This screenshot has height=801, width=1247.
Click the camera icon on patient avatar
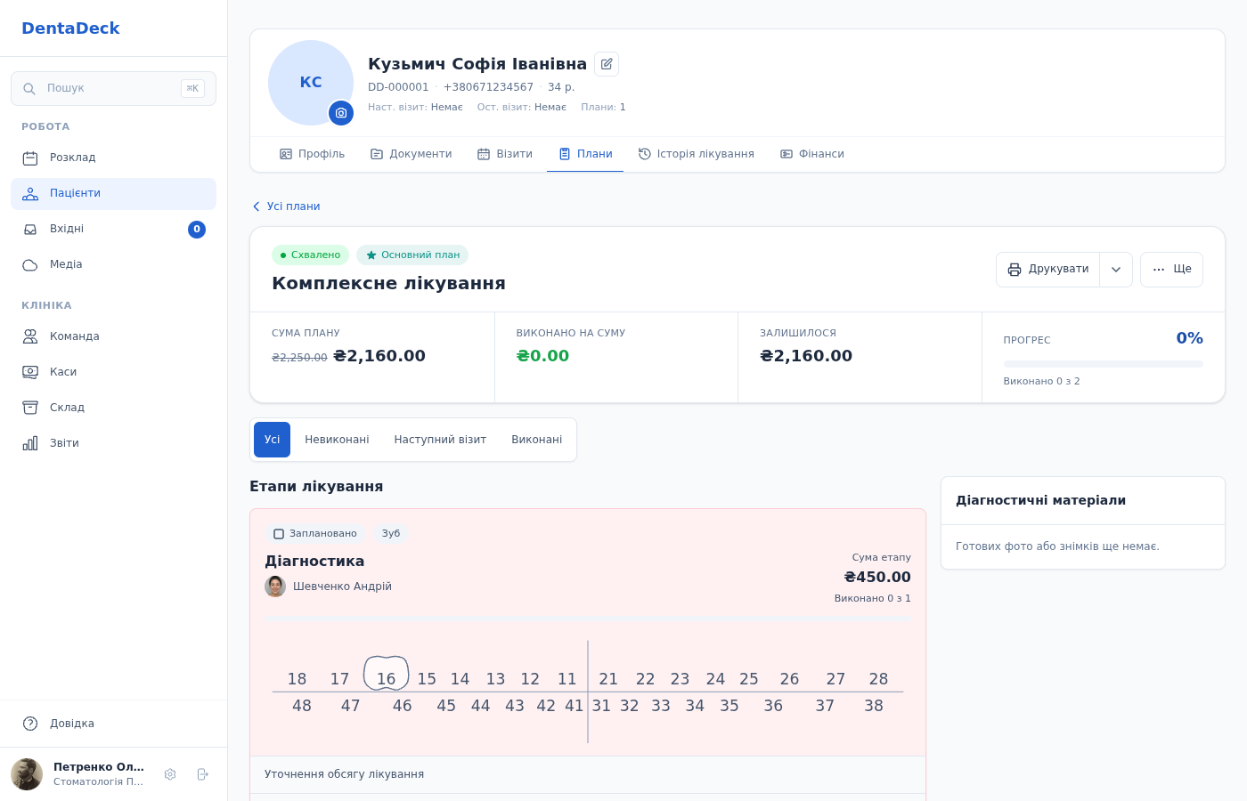click(341, 113)
